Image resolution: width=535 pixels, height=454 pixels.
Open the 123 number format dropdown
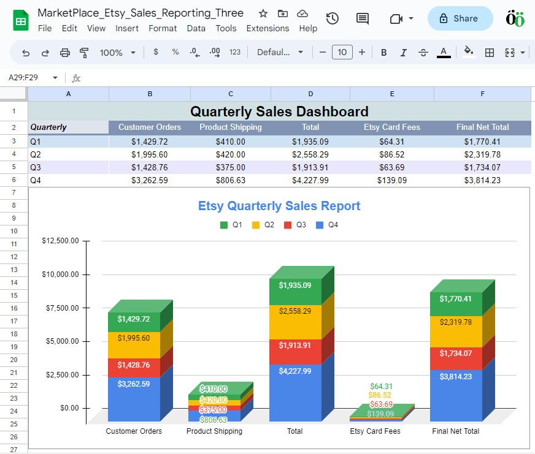click(234, 52)
